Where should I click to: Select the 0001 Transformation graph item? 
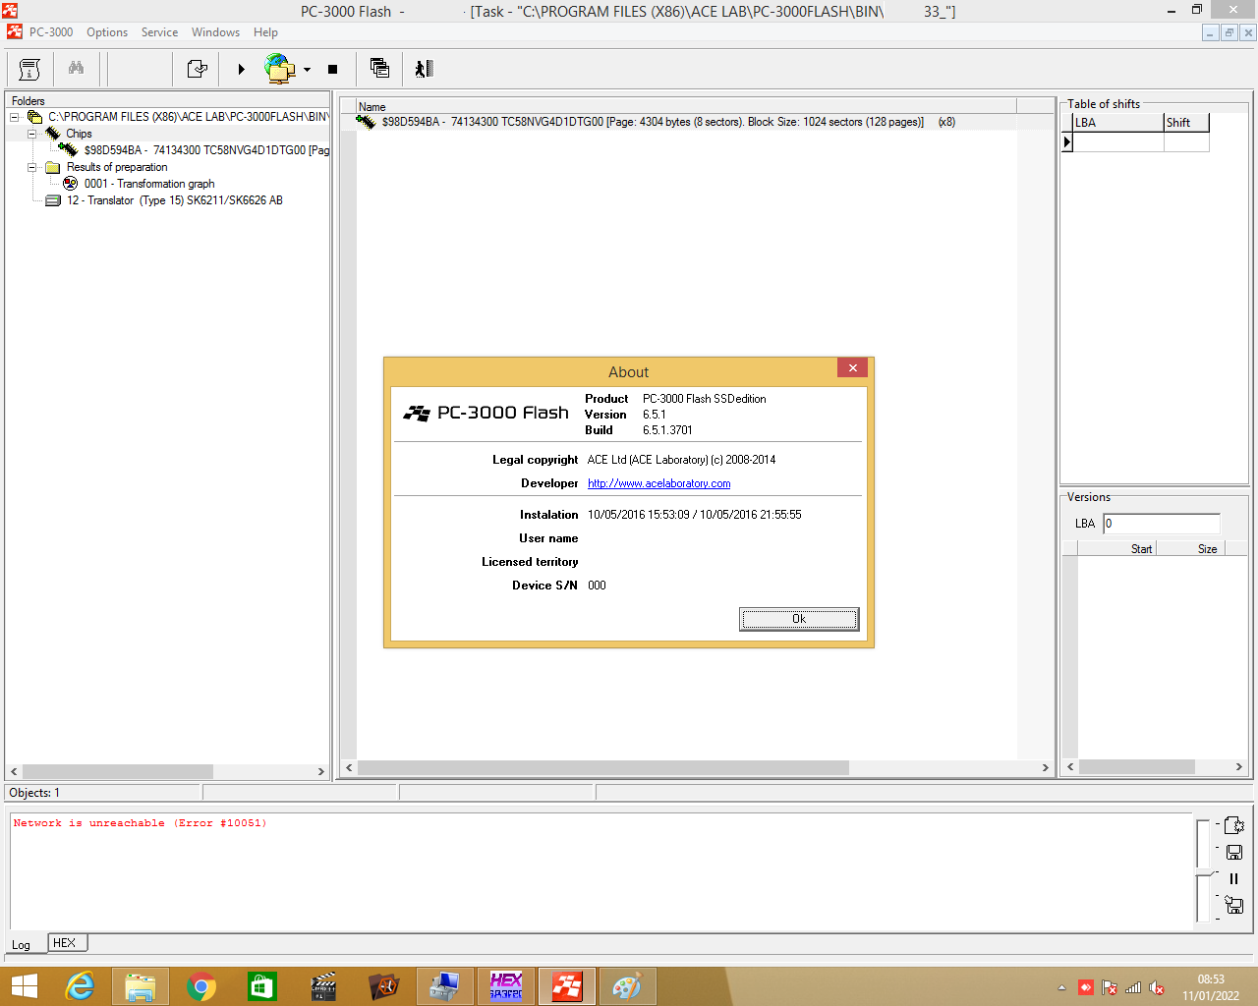pyautogui.click(x=148, y=184)
